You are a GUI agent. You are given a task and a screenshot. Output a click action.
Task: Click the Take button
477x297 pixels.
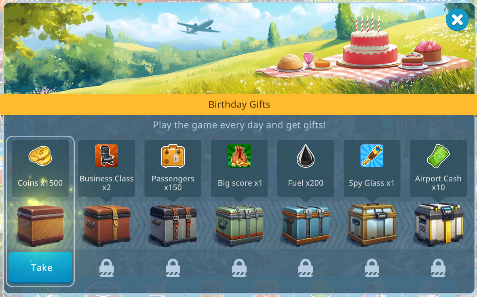tap(40, 267)
